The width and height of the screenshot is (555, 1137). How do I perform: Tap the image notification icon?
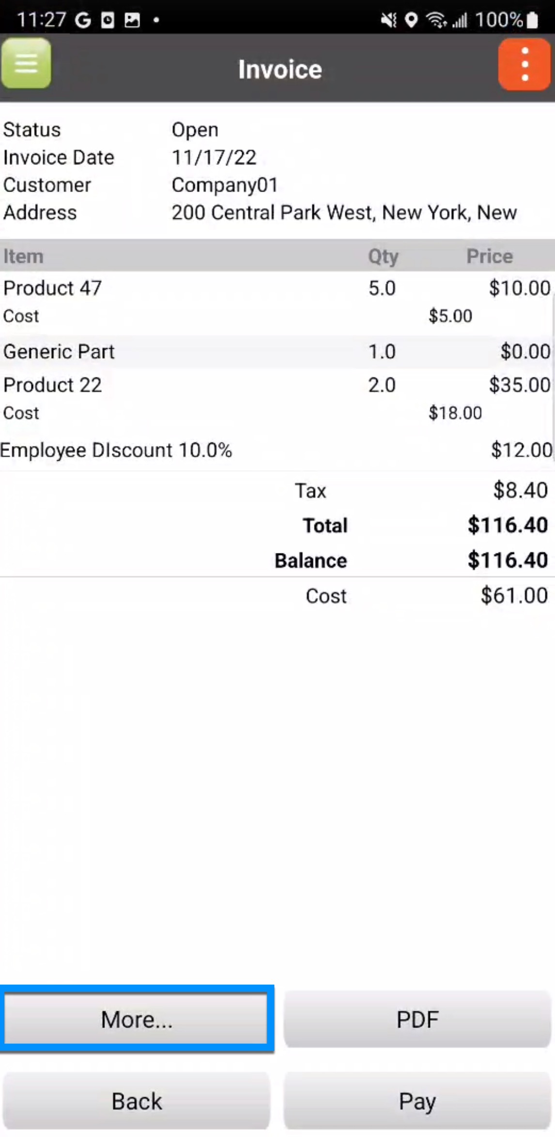132,20
